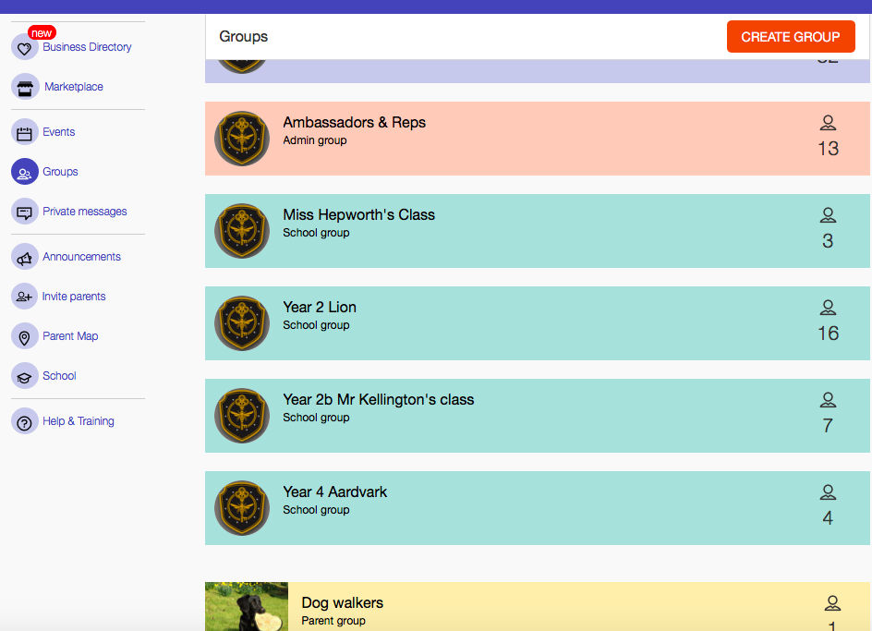Open Private messages link

pos(85,212)
